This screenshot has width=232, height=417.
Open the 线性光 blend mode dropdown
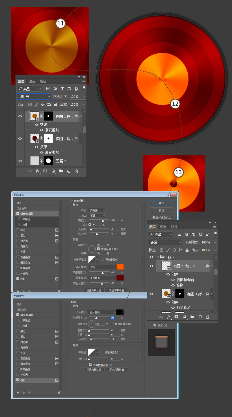click(34, 97)
